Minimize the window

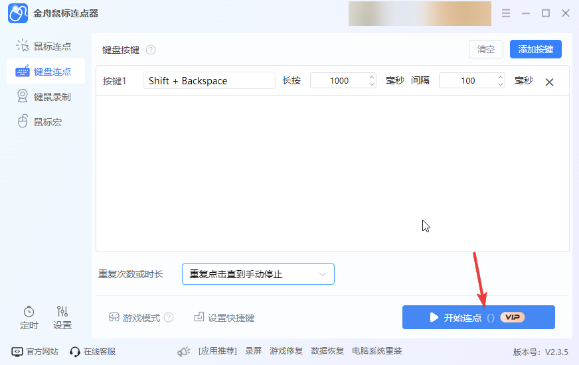coord(526,13)
